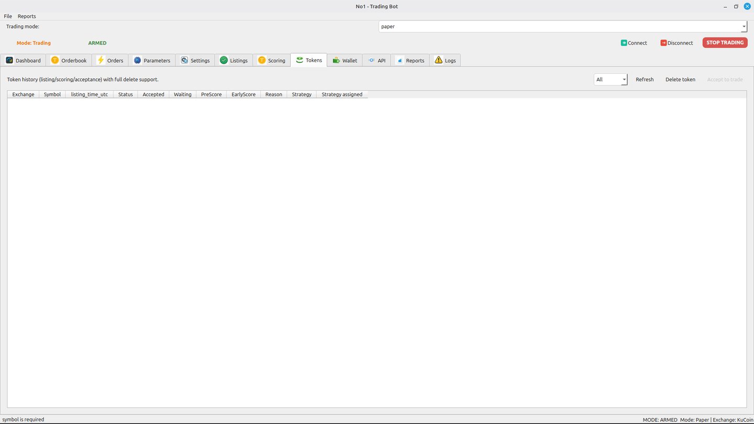Click the status bar MODE: ARMED text
Screen dimensions: 754x424
[660, 420]
